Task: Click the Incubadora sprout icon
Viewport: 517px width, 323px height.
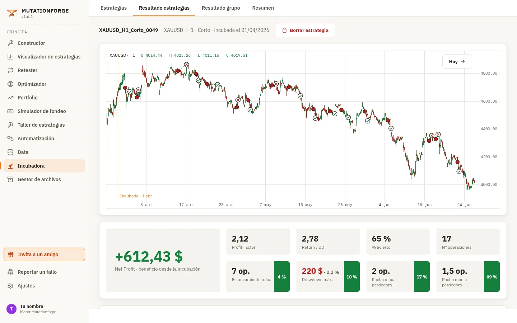Action: tap(10, 166)
